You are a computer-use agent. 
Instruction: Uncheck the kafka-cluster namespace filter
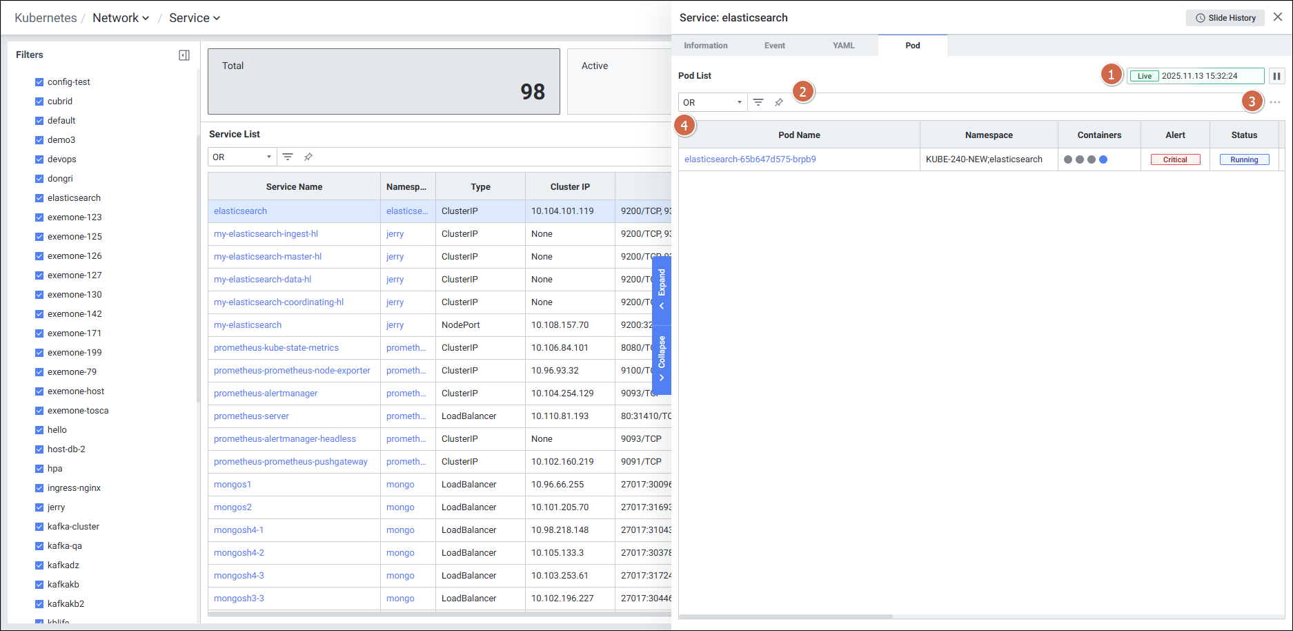[39, 527]
